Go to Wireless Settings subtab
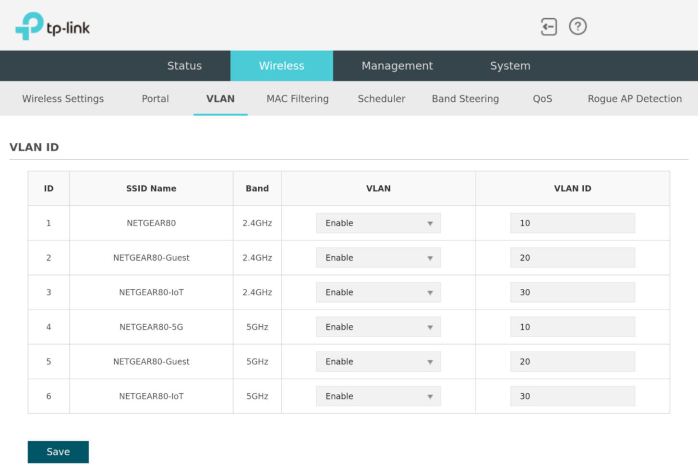 click(x=63, y=99)
